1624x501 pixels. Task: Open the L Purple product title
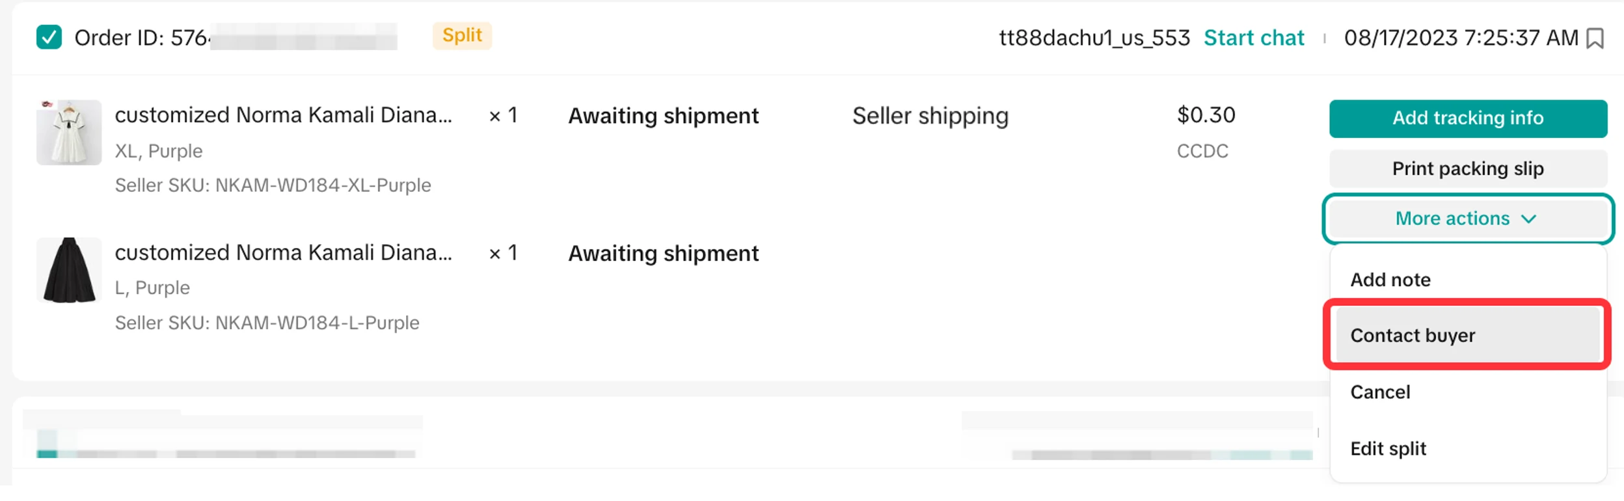pyautogui.click(x=283, y=253)
